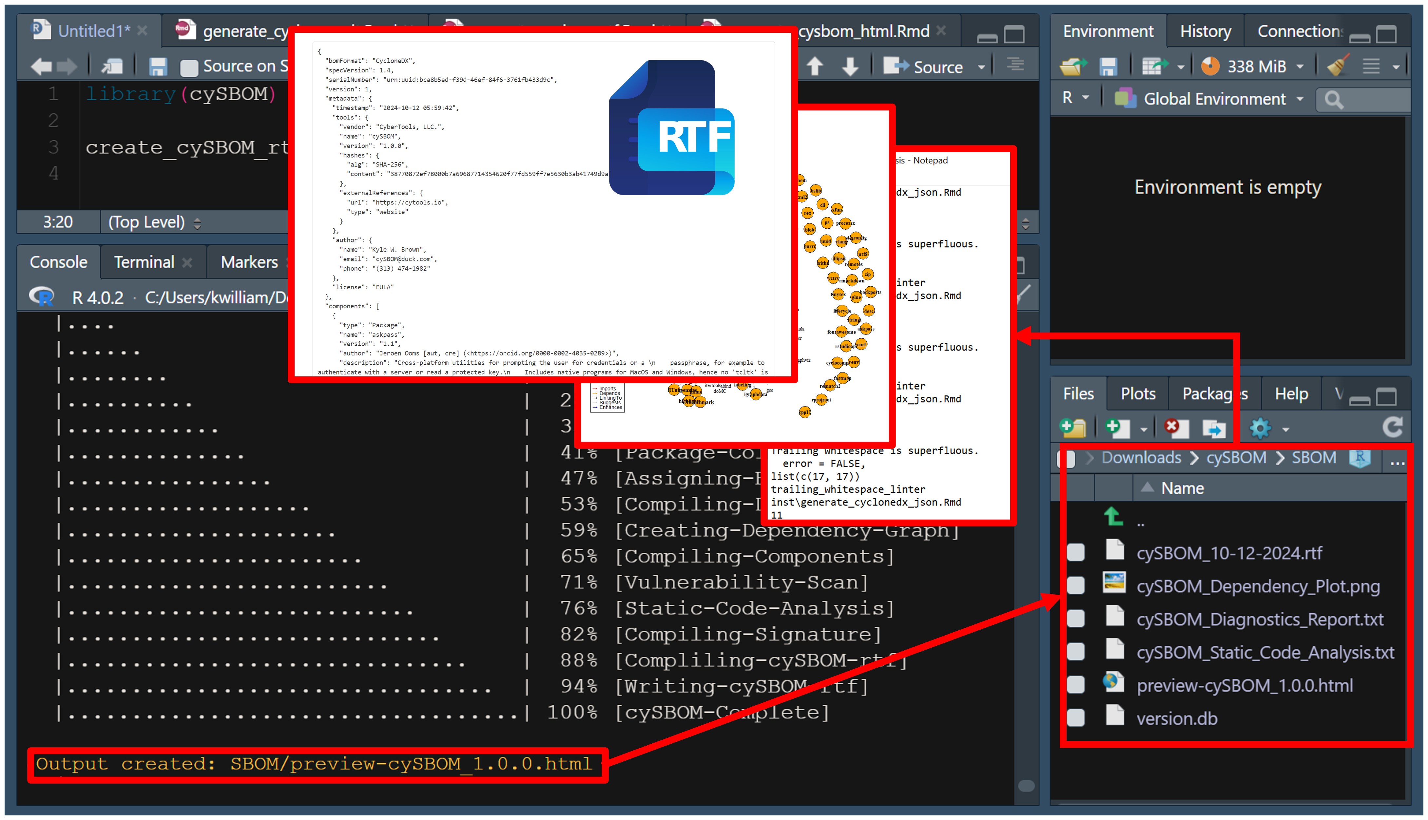This screenshot has width=1428, height=820.
Task: Go to parent directory green arrow
Action: pyautogui.click(x=1114, y=516)
